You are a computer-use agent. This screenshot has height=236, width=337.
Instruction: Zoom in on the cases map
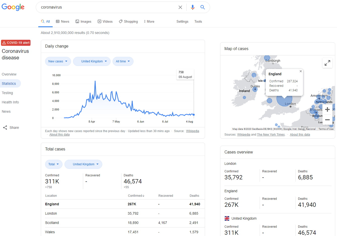coord(327,109)
